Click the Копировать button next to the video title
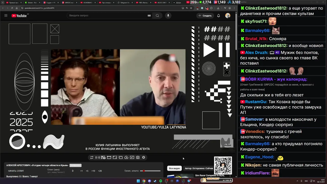327x184 pixels. coord(75,165)
